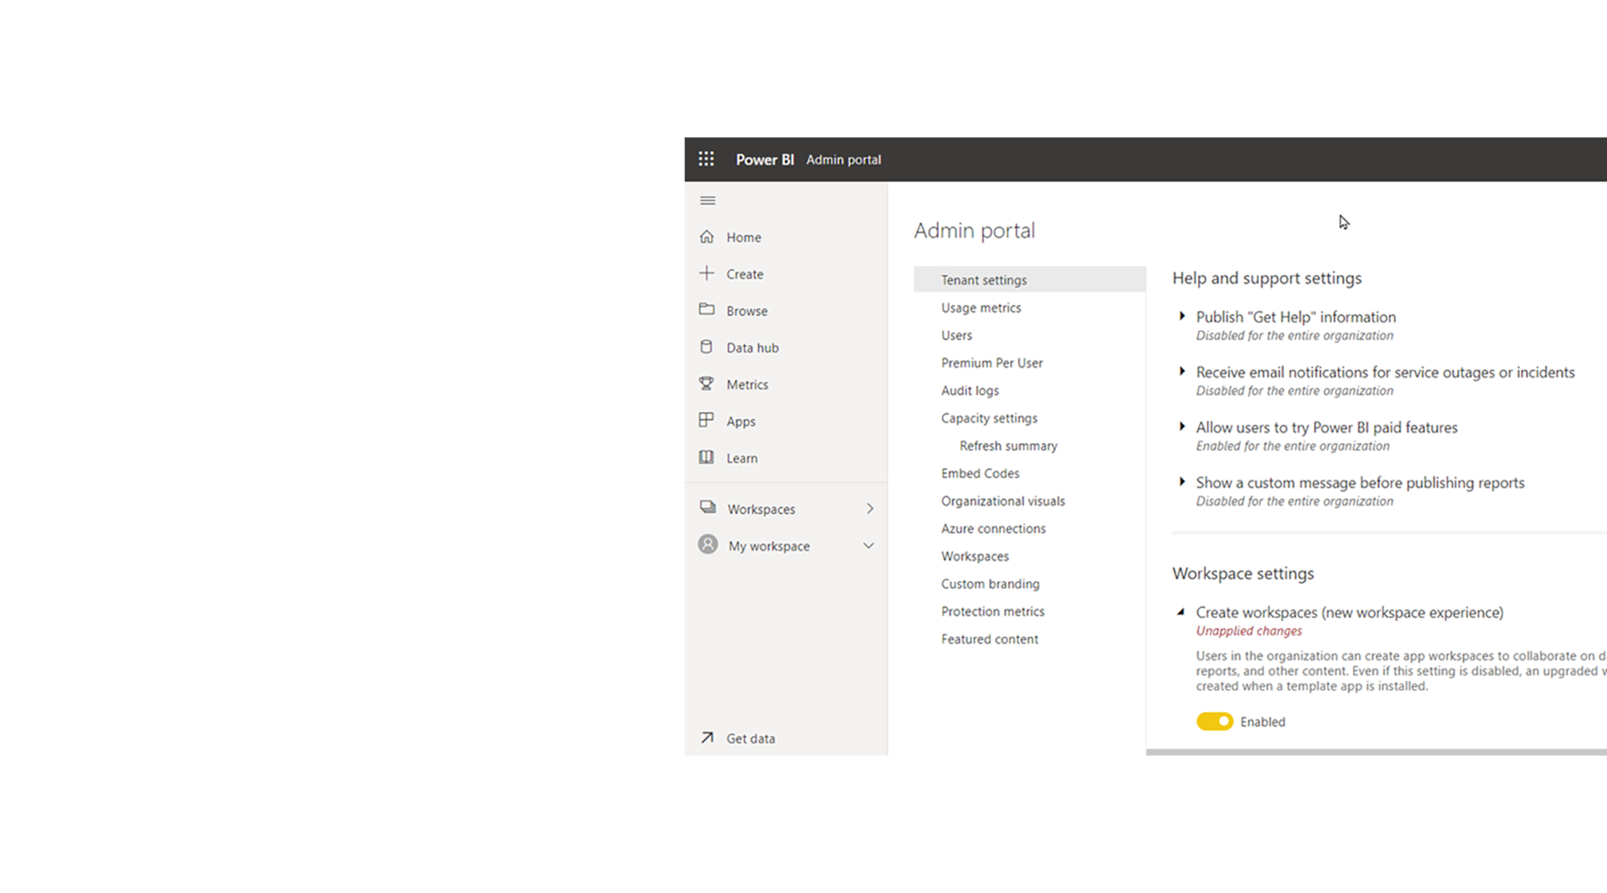Expand Publish "Get Help" information setting
The height and width of the screenshot is (893, 1607).
[x=1182, y=316]
